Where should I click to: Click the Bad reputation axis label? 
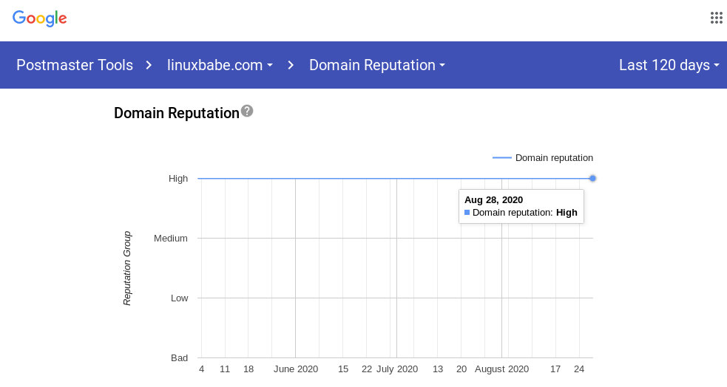tap(180, 357)
